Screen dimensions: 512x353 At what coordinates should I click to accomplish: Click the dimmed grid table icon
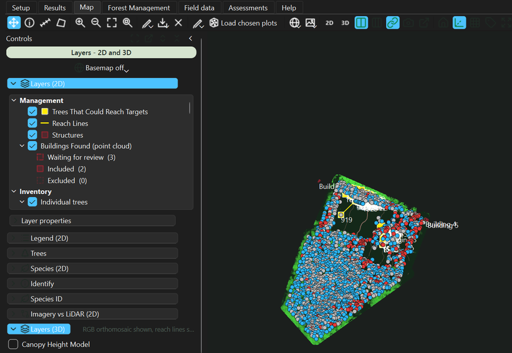pyautogui.click(x=475, y=23)
